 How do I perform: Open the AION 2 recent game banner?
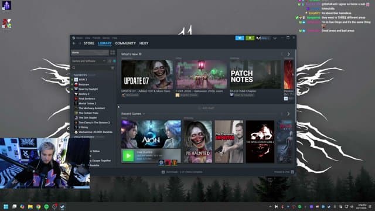(x=151, y=134)
